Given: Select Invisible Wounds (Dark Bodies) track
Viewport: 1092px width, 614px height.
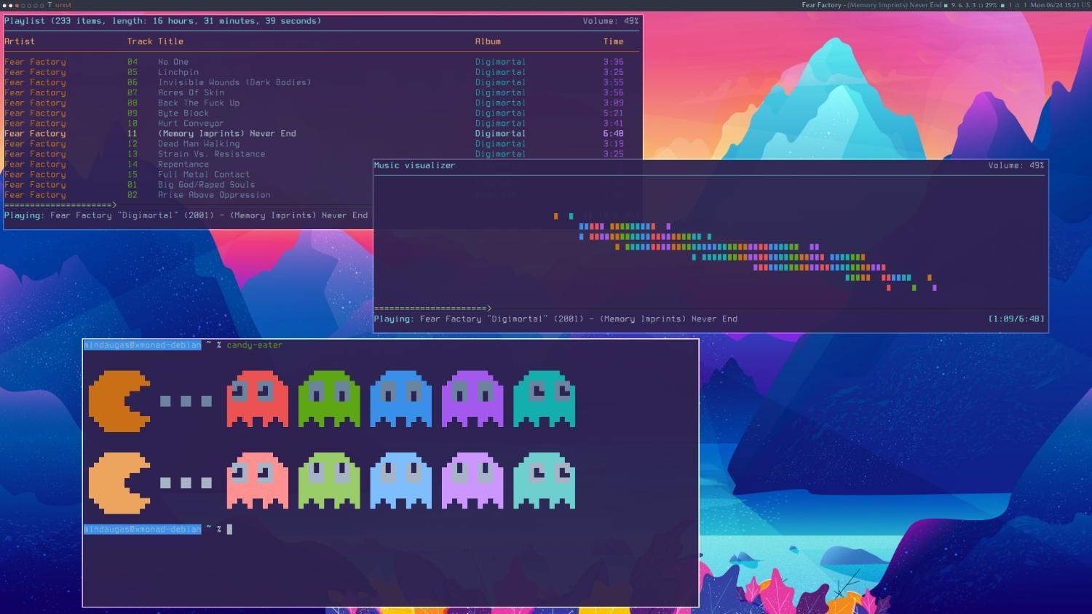Looking at the screenshot, I should [314, 82].
